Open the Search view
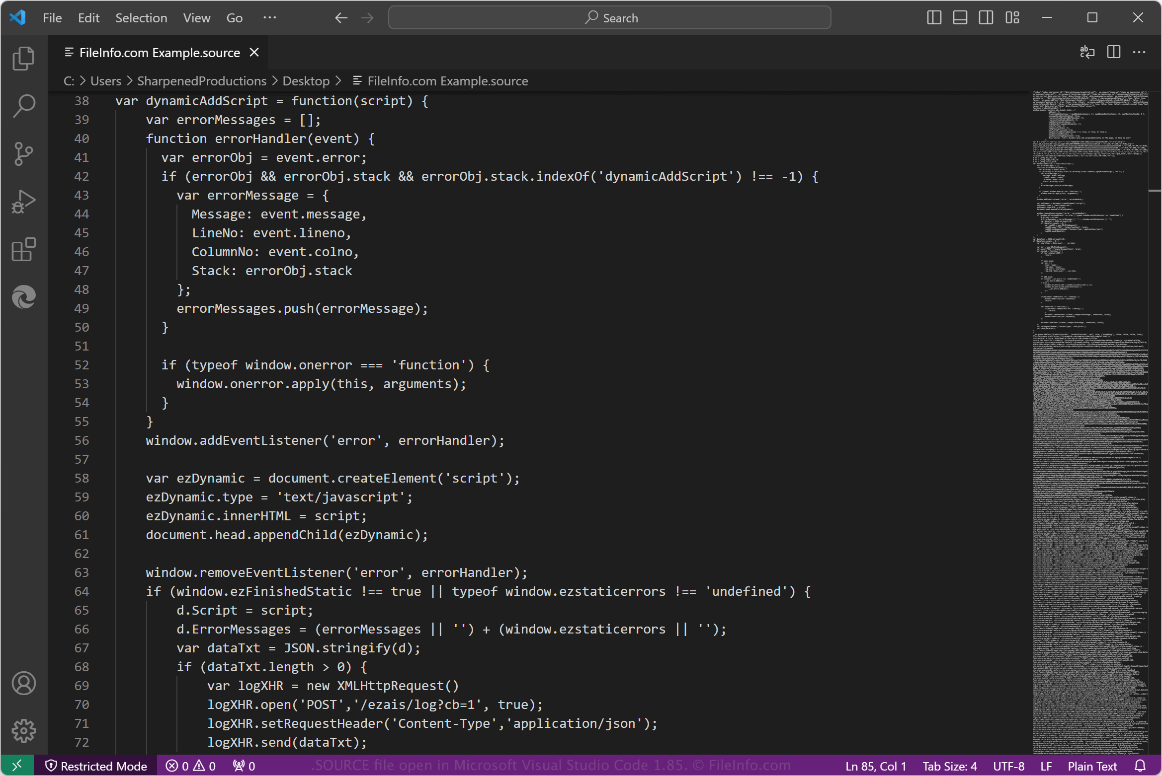Viewport: 1162px width, 776px height. [23, 106]
